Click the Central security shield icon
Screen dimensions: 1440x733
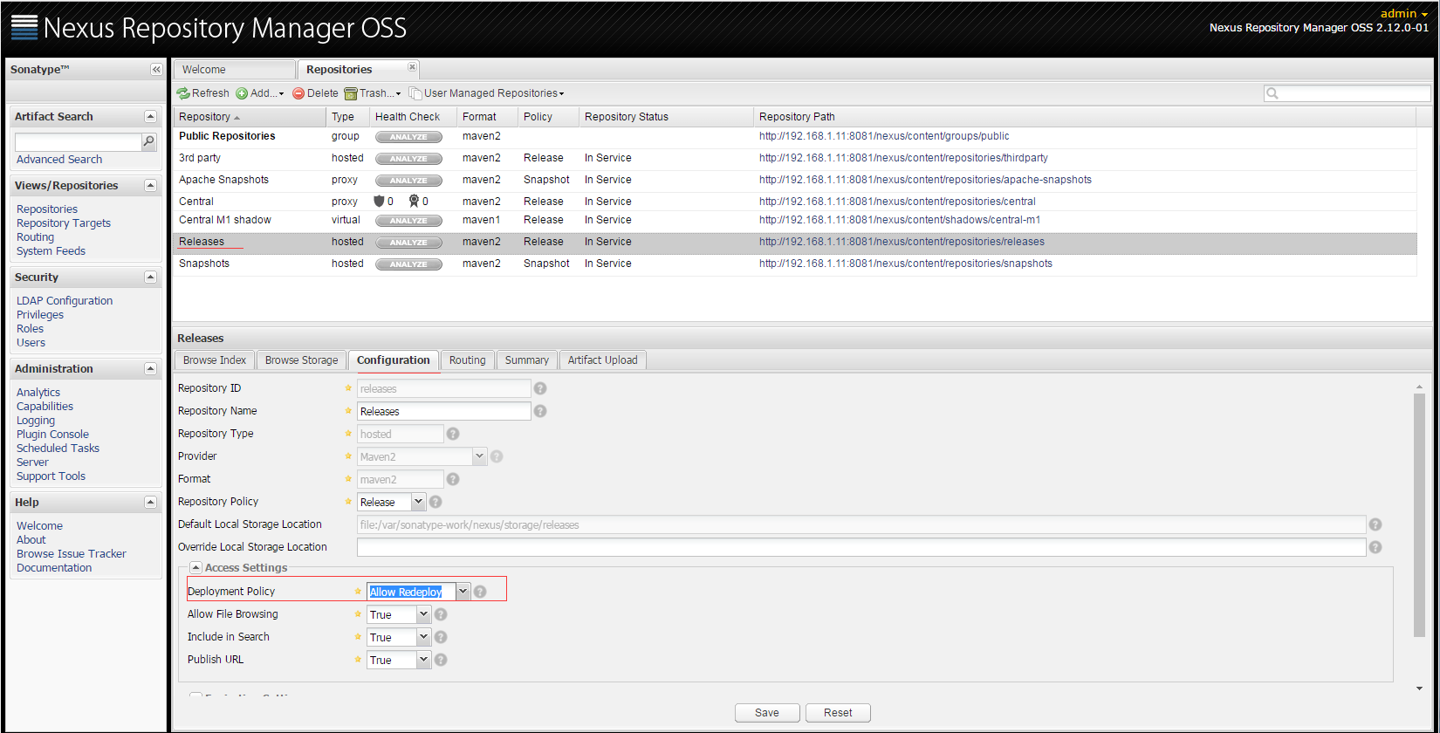pos(379,201)
